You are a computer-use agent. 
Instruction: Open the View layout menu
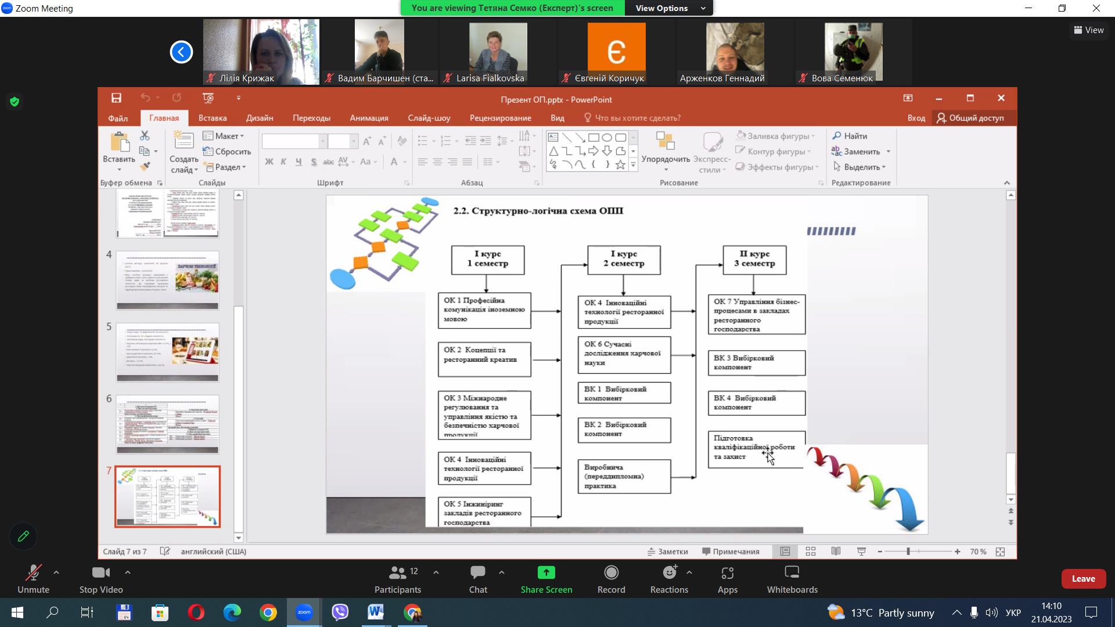[x=1089, y=30]
